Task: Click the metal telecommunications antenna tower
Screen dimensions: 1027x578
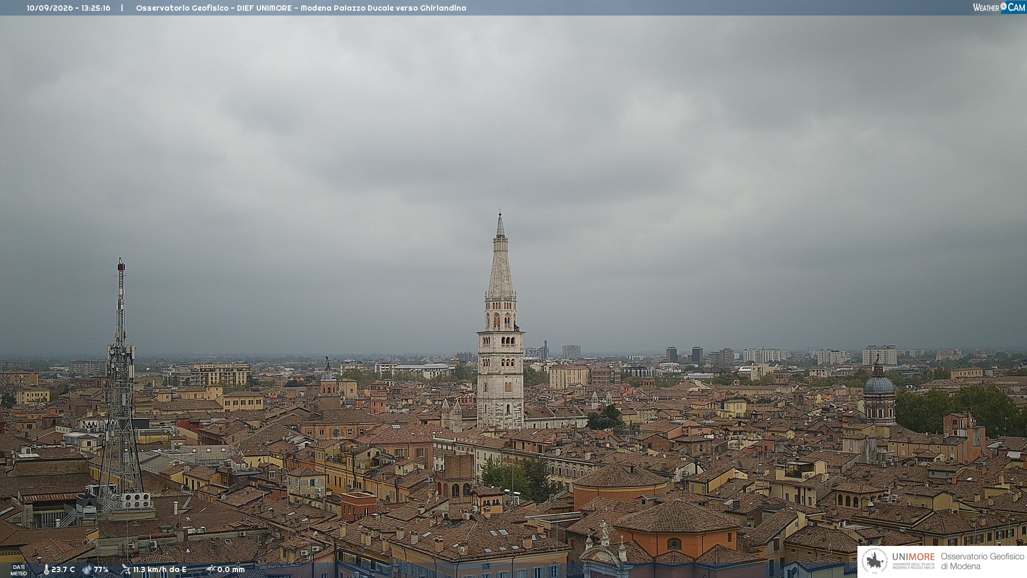Action: pyautogui.click(x=121, y=385)
